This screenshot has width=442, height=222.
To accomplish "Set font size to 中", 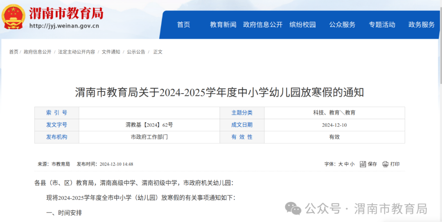I will tap(347, 164).
